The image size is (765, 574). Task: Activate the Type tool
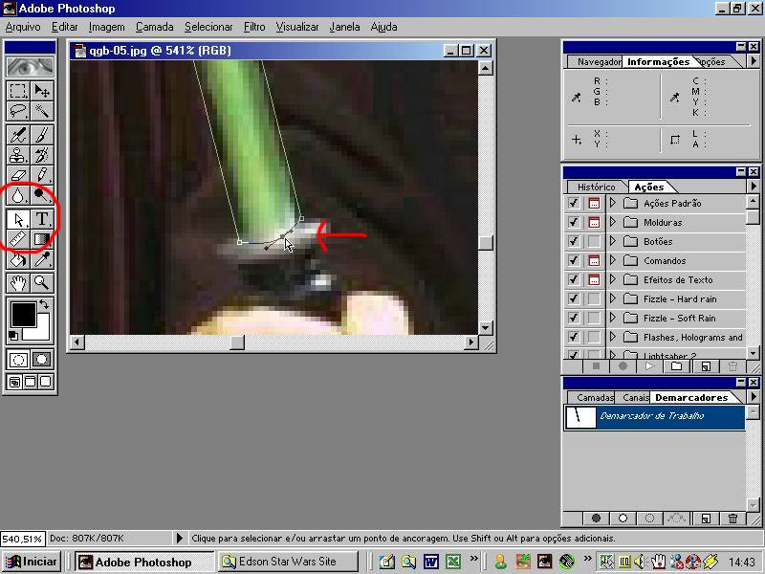pyautogui.click(x=42, y=220)
